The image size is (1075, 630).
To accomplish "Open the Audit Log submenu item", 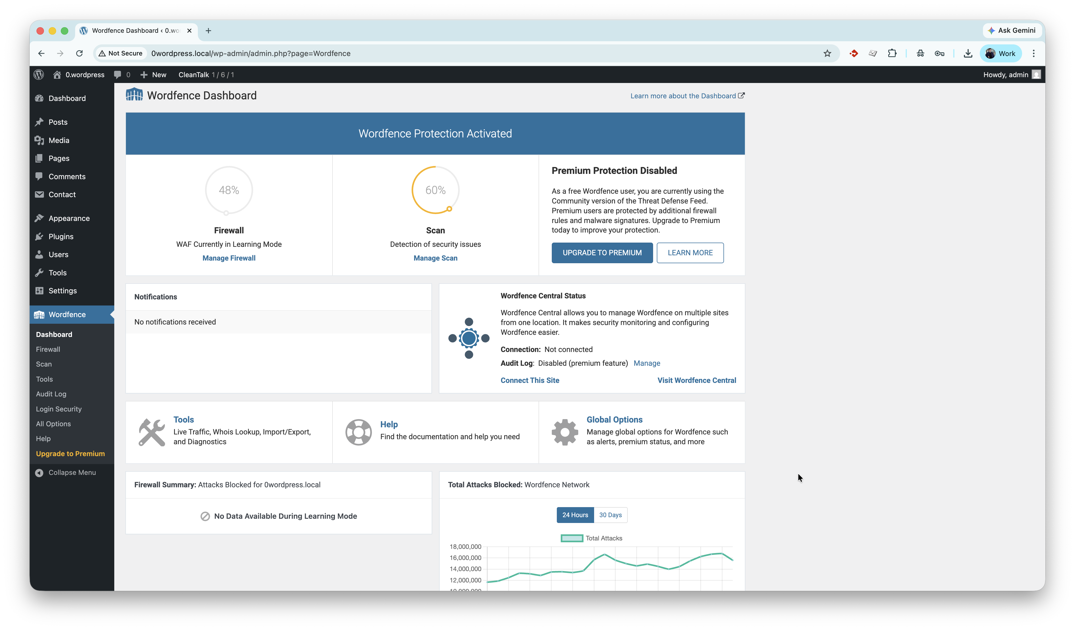I will pyautogui.click(x=51, y=394).
